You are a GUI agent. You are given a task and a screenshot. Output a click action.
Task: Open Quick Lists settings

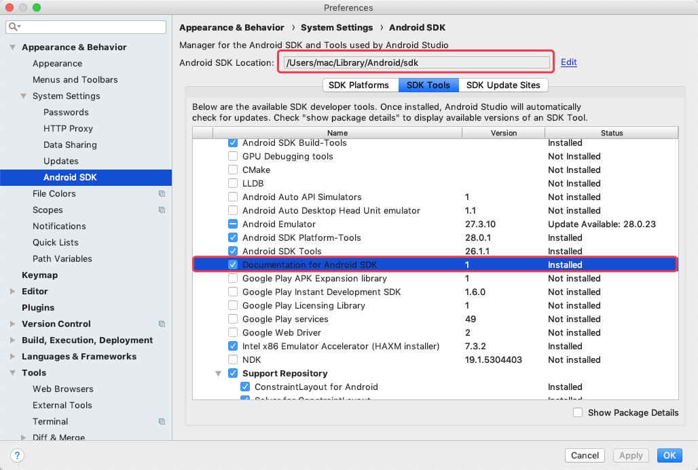click(x=56, y=242)
